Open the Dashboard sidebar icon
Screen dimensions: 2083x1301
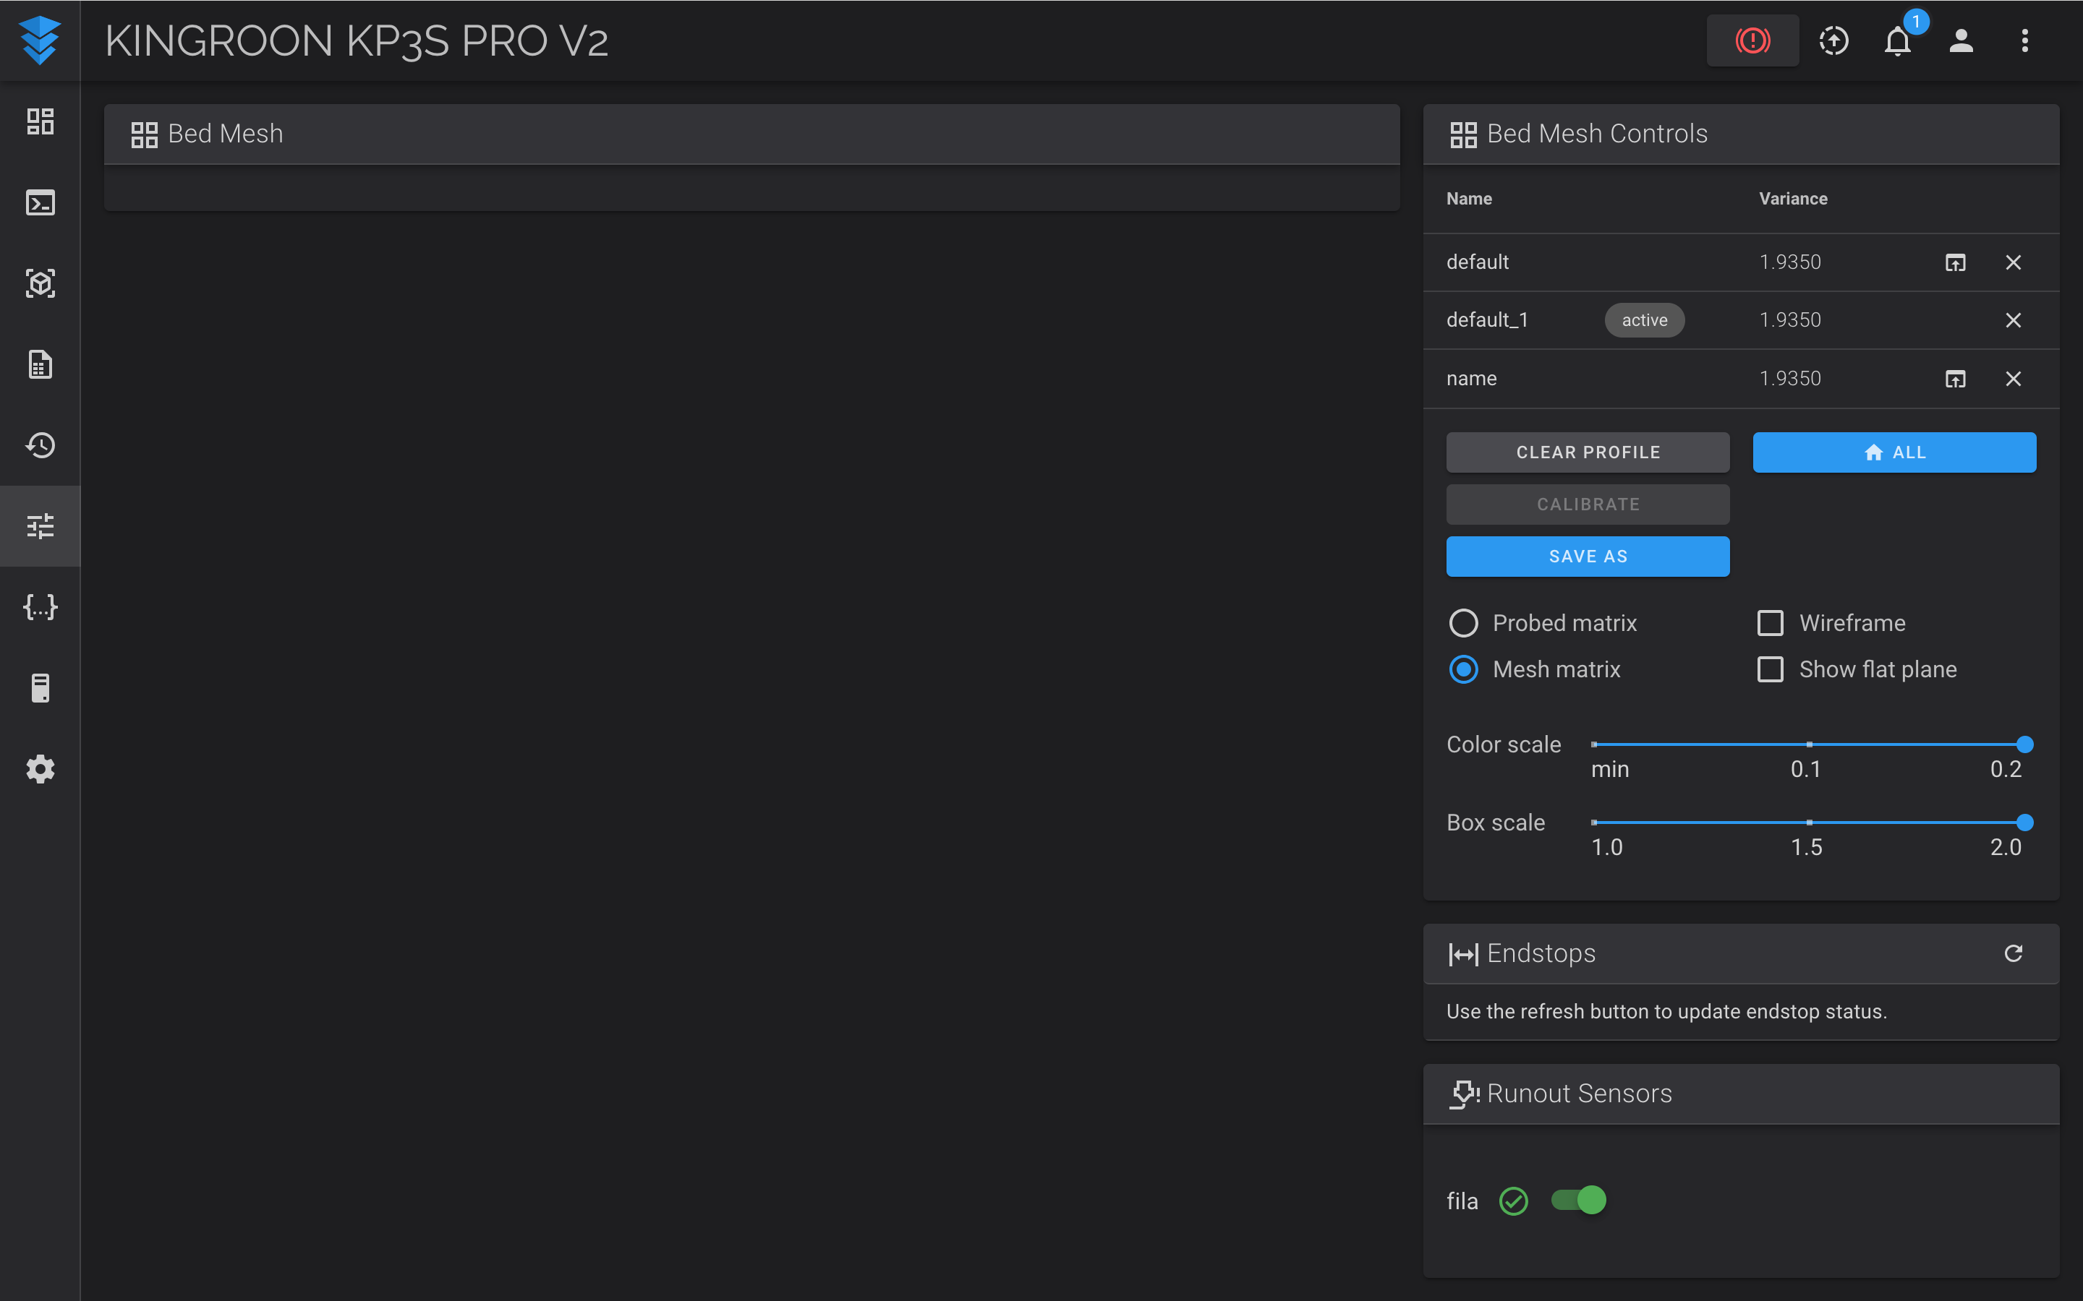(40, 121)
